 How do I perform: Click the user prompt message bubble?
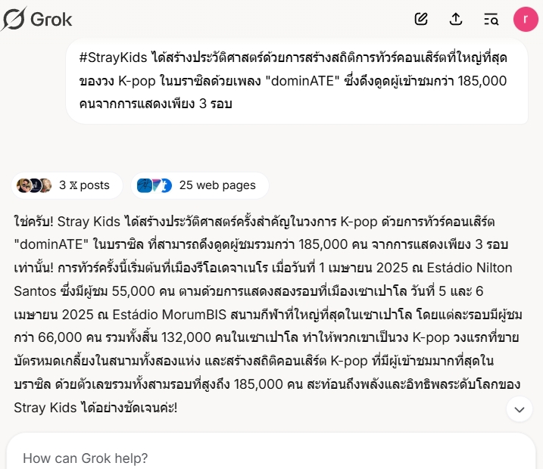[x=297, y=81]
